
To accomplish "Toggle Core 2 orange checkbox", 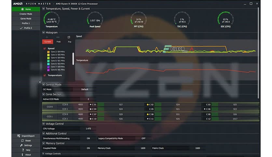I will (48, 52).
